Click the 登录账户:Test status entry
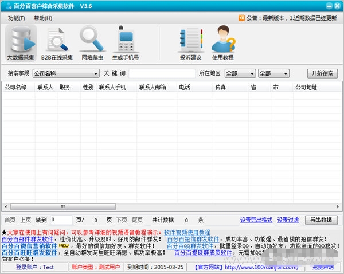The image size is (344, 274). click(x=35, y=267)
